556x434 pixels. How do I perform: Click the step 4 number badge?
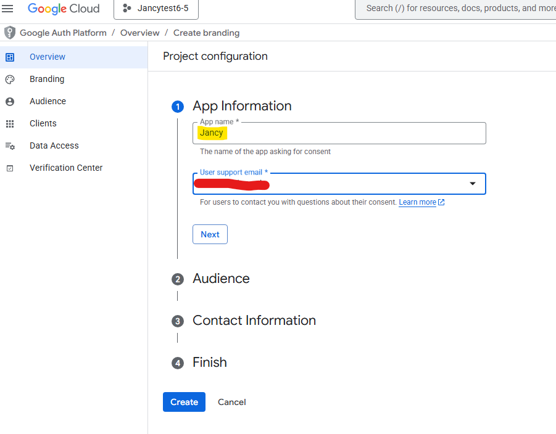178,363
